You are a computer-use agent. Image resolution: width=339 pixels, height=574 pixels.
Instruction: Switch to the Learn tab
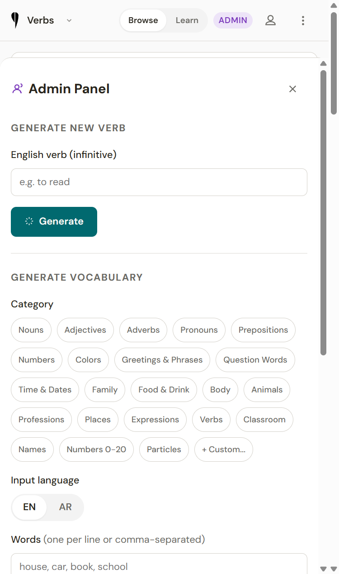[187, 20]
